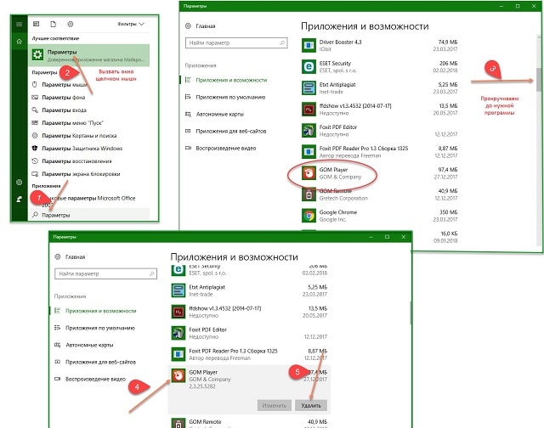Select Приложения и возможности in upper window
The width and height of the screenshot is (544, 428).
[226, 80]
